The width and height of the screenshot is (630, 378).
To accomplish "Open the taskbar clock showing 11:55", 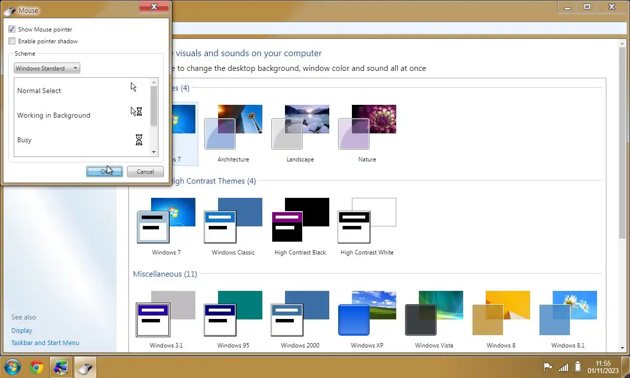I will coord(603,367).
